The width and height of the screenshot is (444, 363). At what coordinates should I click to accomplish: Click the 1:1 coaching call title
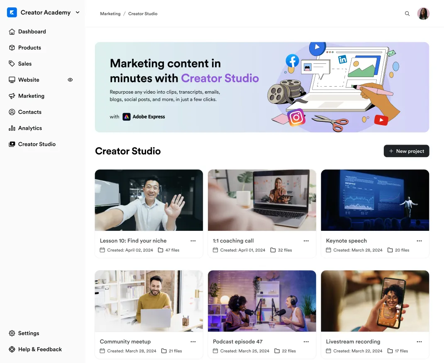click(233, 241)
